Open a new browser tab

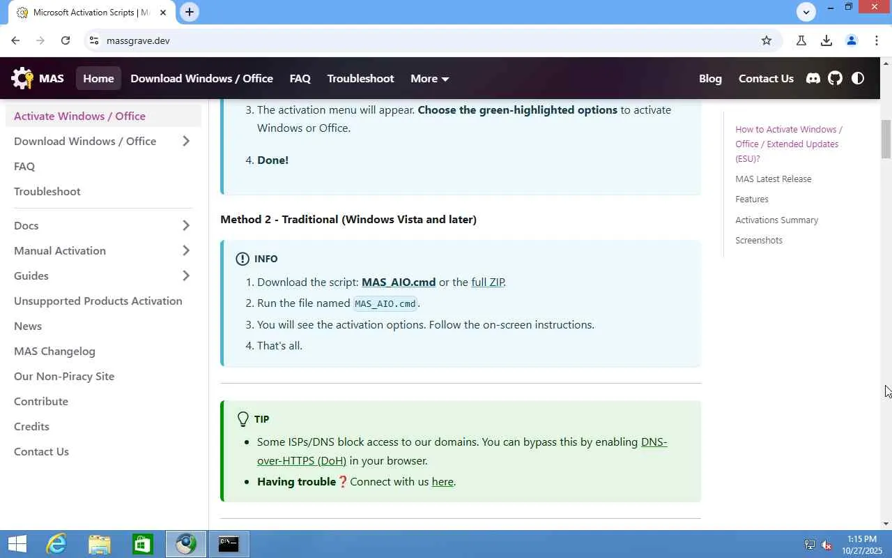click(x=189, y=12)
